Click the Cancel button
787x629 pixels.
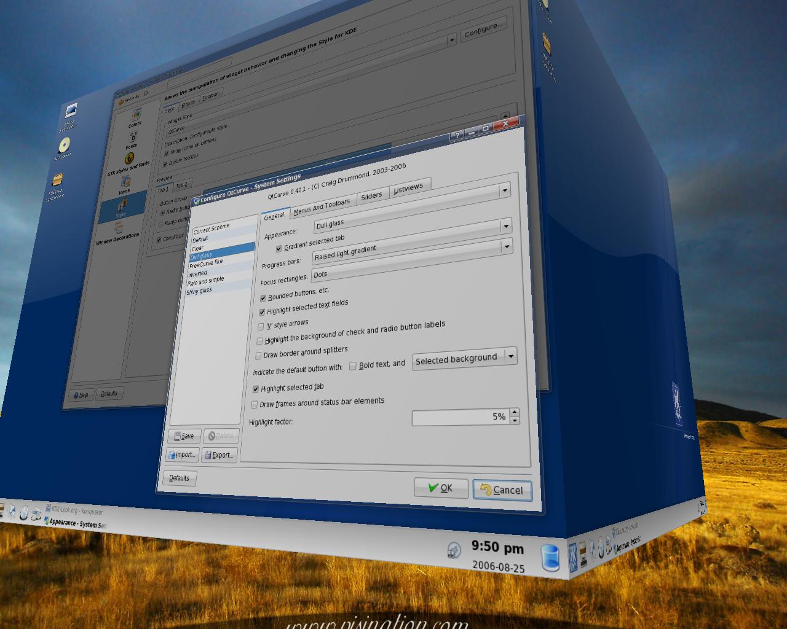click(502, 490)
